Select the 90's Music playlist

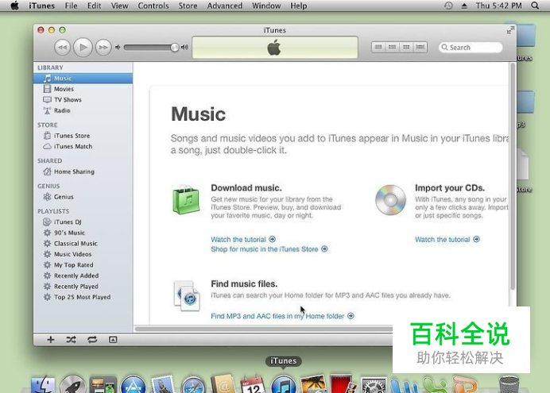(83, 233)
